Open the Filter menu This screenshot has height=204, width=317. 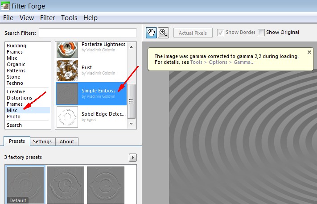point(48,18)
